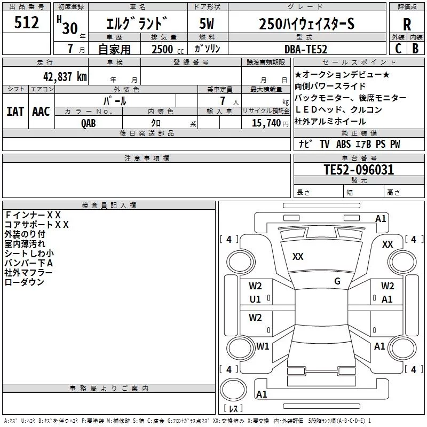Select the 車台番号 header

[359, 158]
